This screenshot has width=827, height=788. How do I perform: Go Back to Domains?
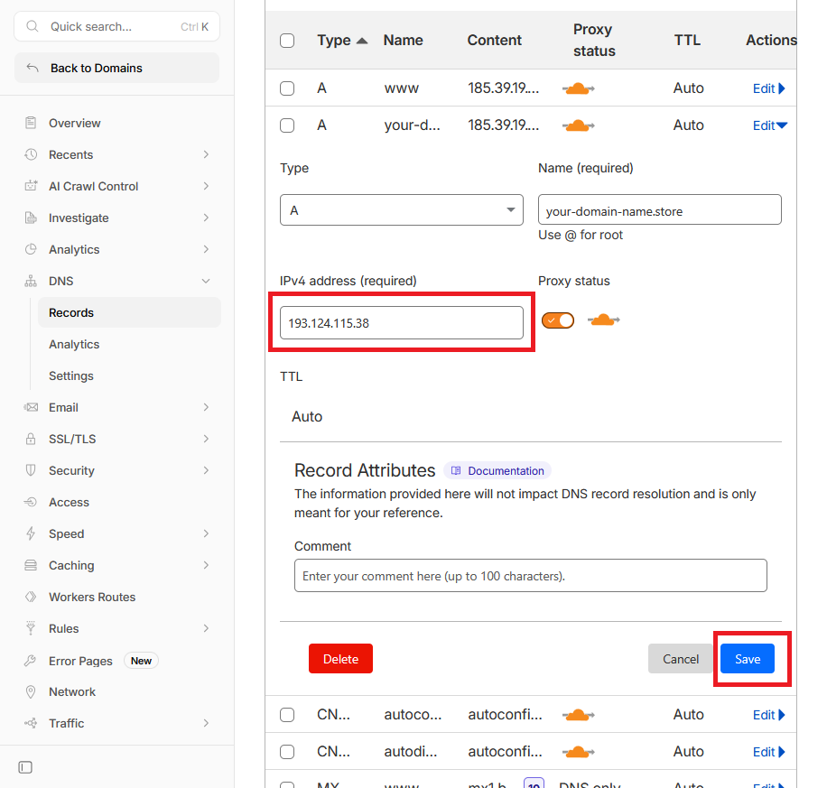[116, 68]
